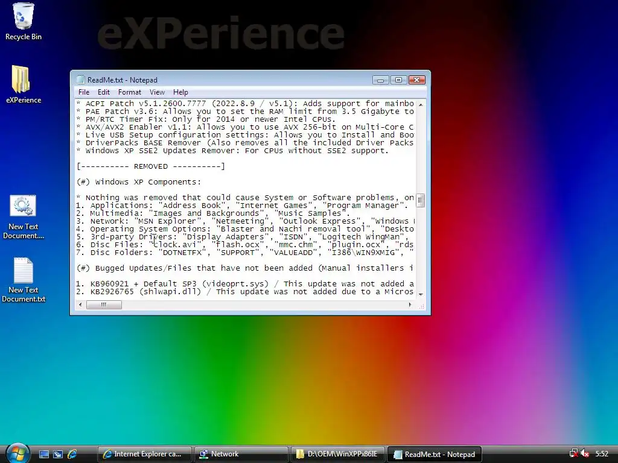Open the Edit menu in Notepad
This screenshot has width=618, height=463.
[104, 92]
